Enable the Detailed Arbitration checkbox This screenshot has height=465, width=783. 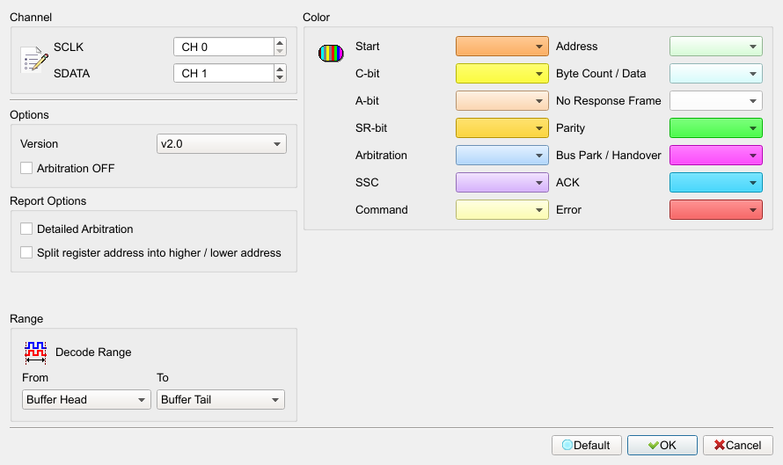click(x=26, y=229)
